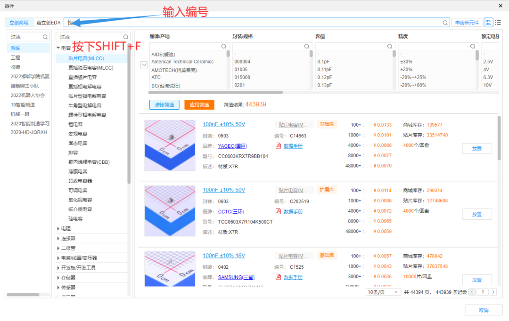509x321 pixels.
Task: Expand the 二极管 category
Action: (x=58, y=248)
